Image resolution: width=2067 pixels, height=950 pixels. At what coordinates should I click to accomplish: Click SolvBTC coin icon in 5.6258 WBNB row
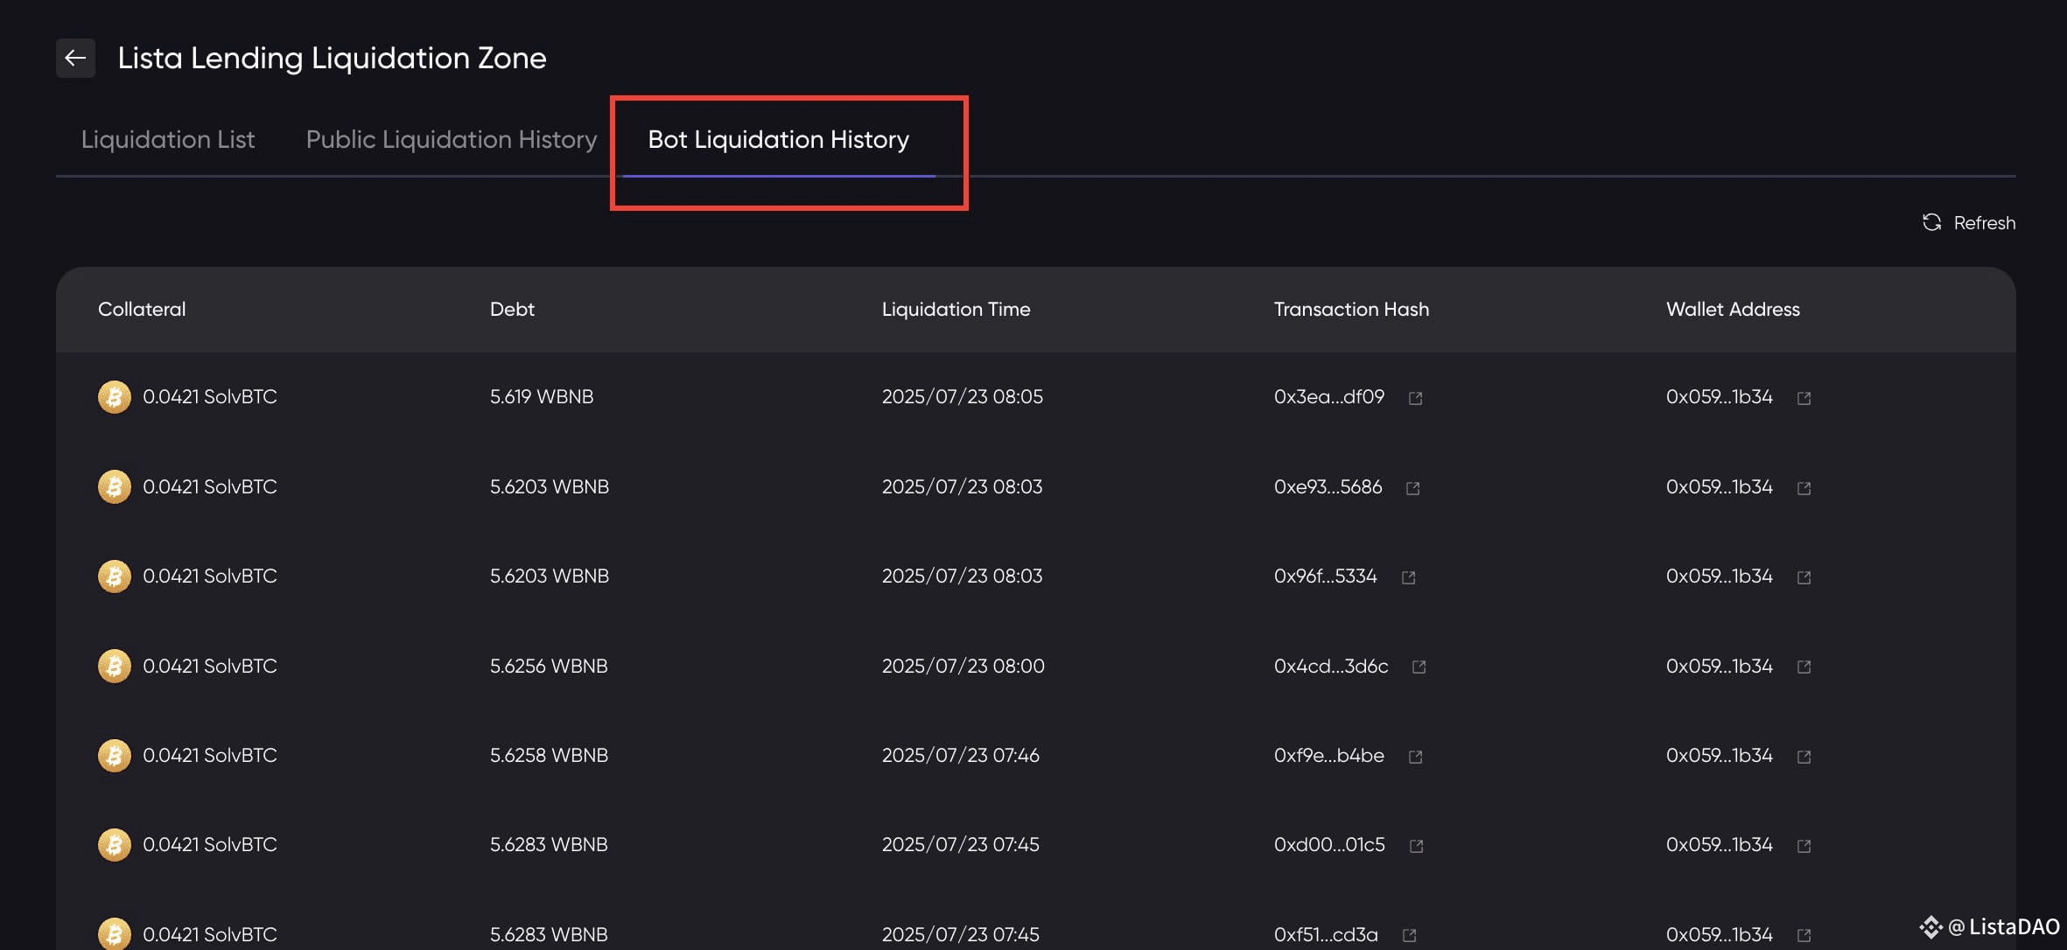tap(115, 755)
